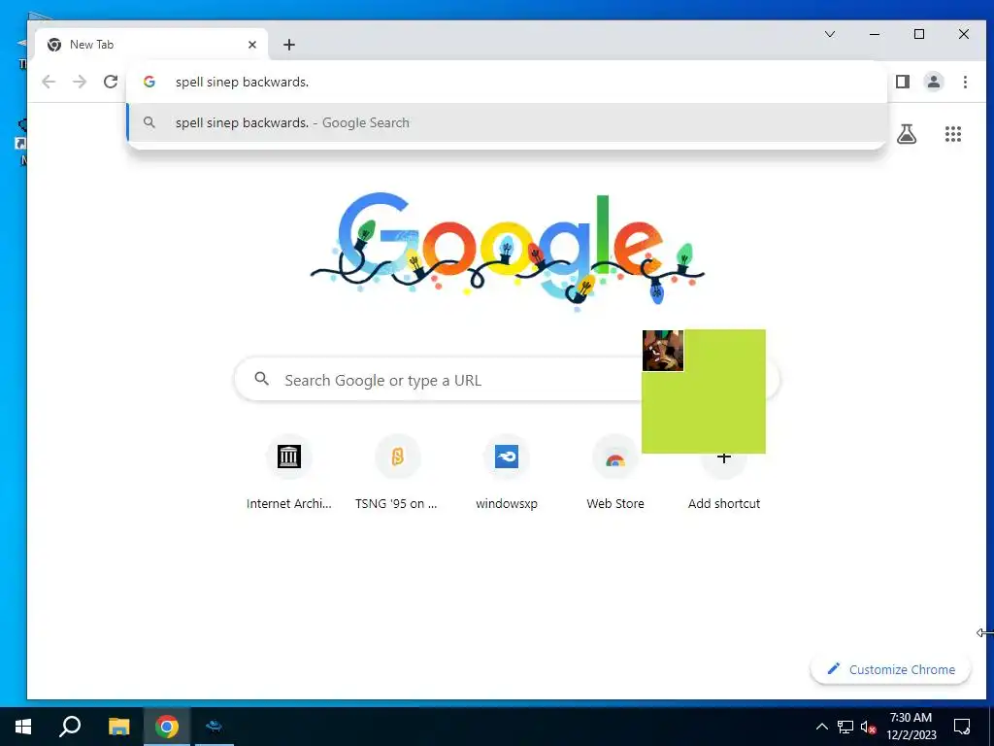This screenshot has width=994, height=746.
Task: Open Chrome three-dot menu
Action: [x=965, y=82]
